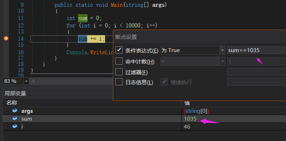Click the sum variable cube icon
This screenshot has height=141, width=286.
[x=15, y=119]
